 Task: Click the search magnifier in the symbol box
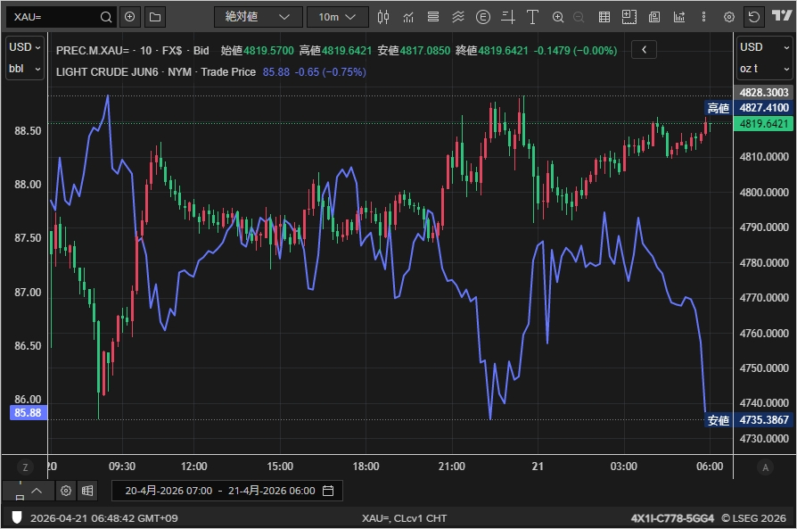[x=106, y=17]
